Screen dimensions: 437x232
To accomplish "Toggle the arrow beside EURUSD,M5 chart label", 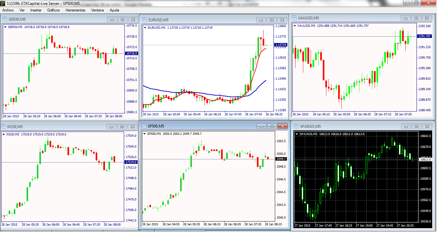I will coord(145,28).
